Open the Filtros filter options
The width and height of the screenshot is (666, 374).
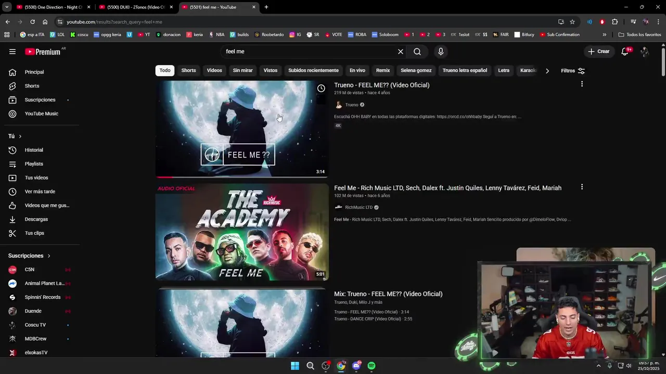click(572, 71)
